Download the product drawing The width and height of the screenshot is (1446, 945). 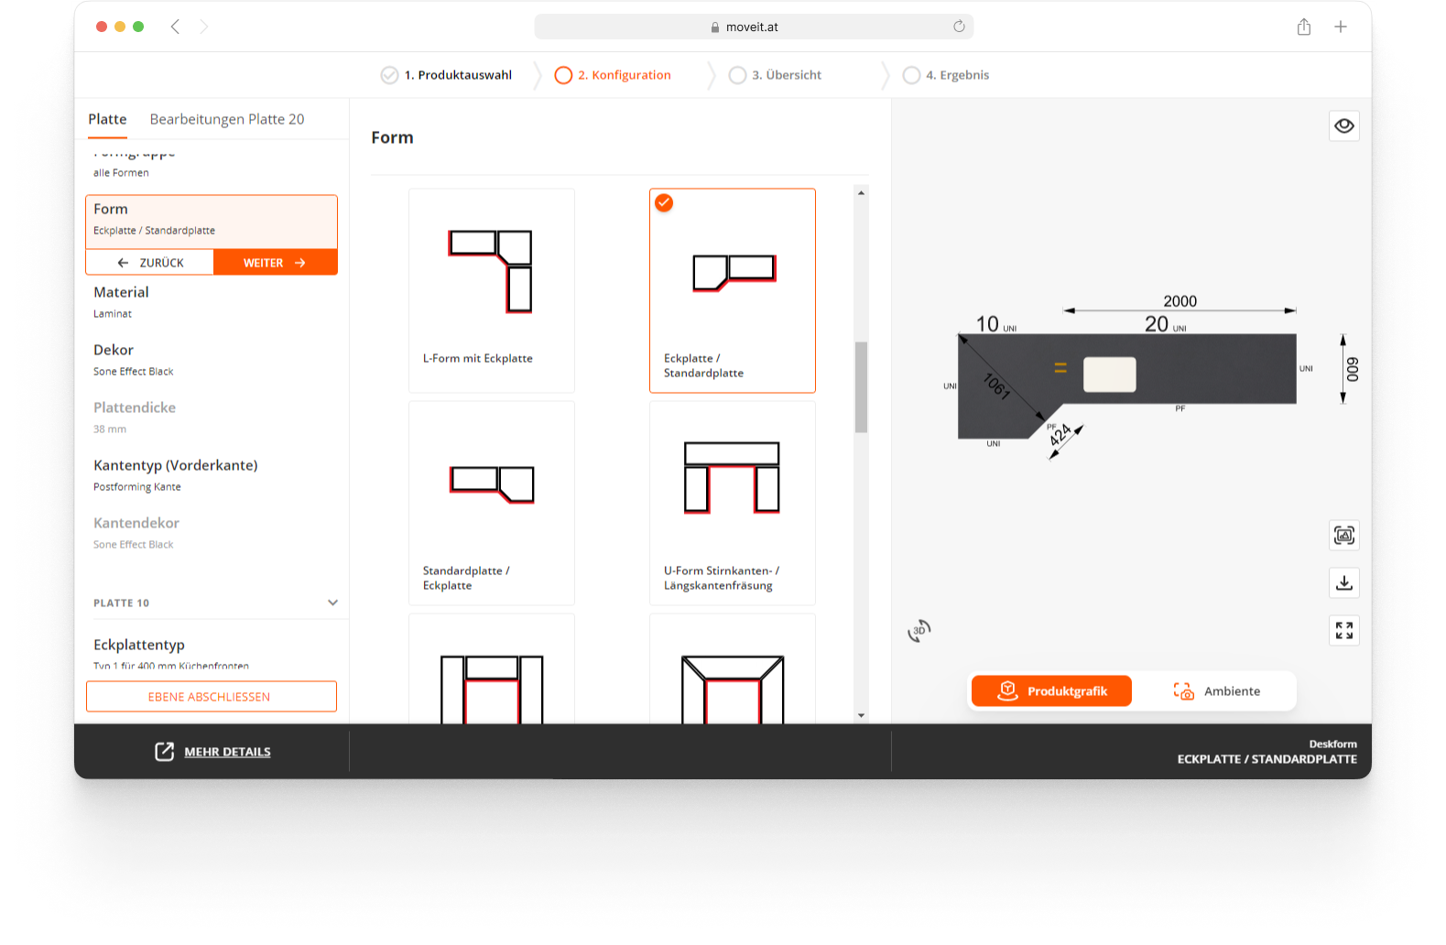(1343, 583)
